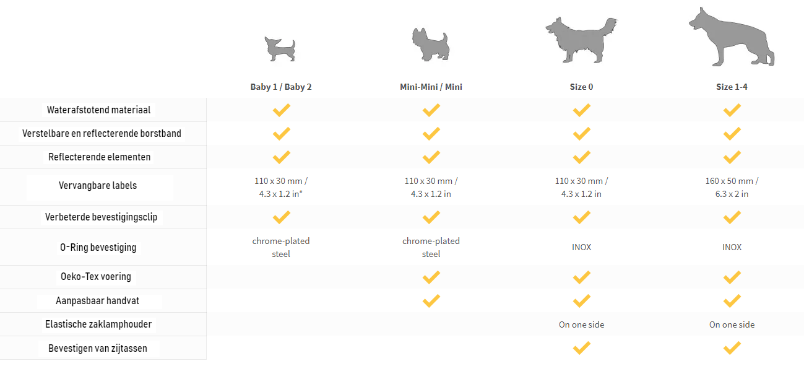The width and height of the screenshot is (804, 366).
Task: Click Waterafstotend materiaal checkmark for Baby 1 / Baby 2
Action: coord(281,110)
